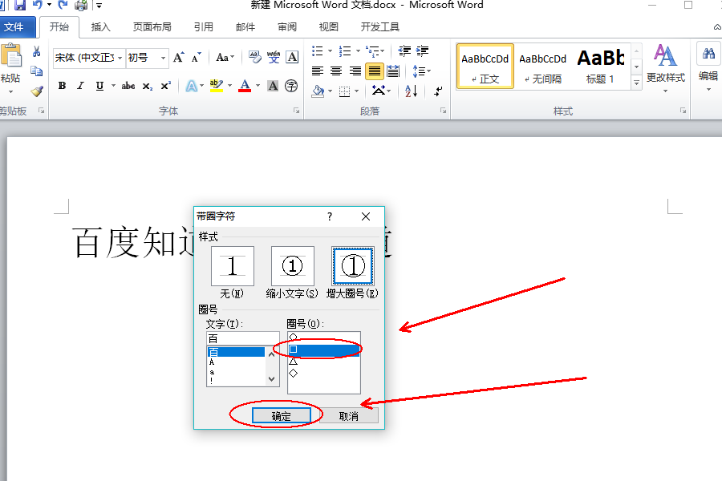
Task: Click the Numbering list icon
Action: point(344,51)
